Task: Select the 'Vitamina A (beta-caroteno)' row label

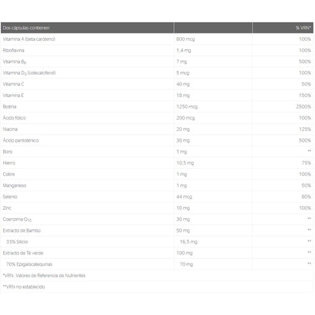Action: pyautogui.click(x=29, y=39)
